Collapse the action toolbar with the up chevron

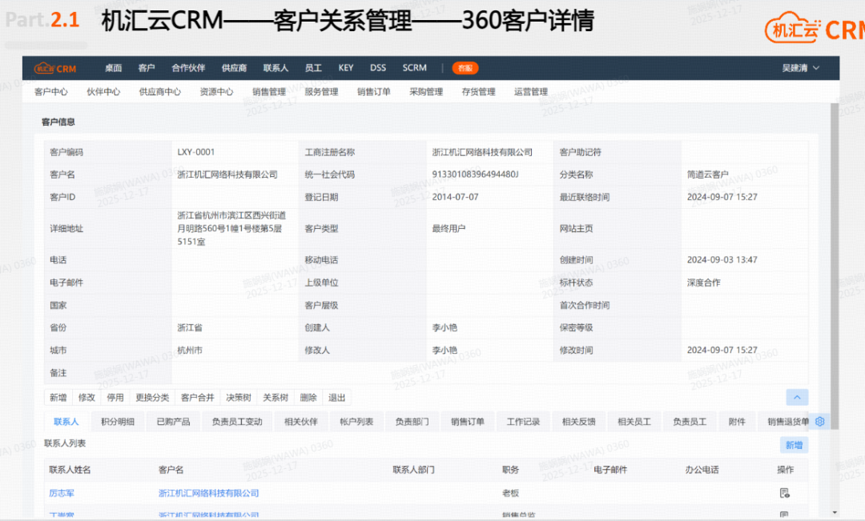click(797, 397)
